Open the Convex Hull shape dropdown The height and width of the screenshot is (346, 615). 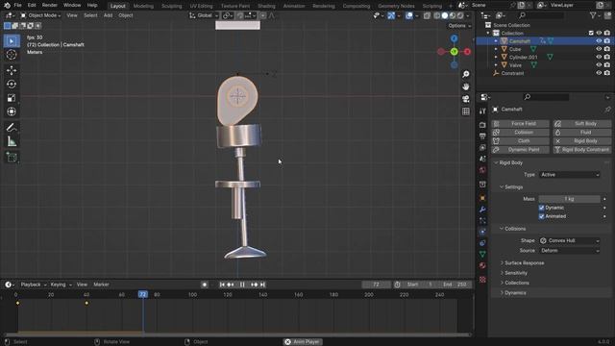point(570,240)
